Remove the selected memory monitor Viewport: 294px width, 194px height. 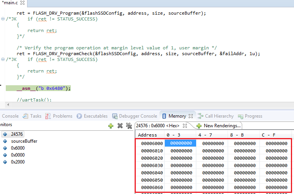(120, 126)
